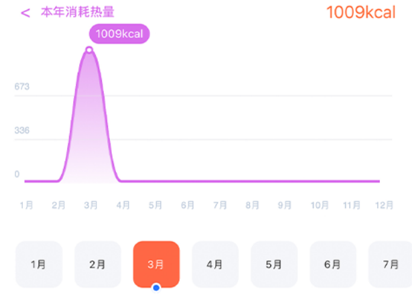Click the 9月 label on the chart axis
The width and height of the screenshot is (414, 295).
[x=285, y=205]
